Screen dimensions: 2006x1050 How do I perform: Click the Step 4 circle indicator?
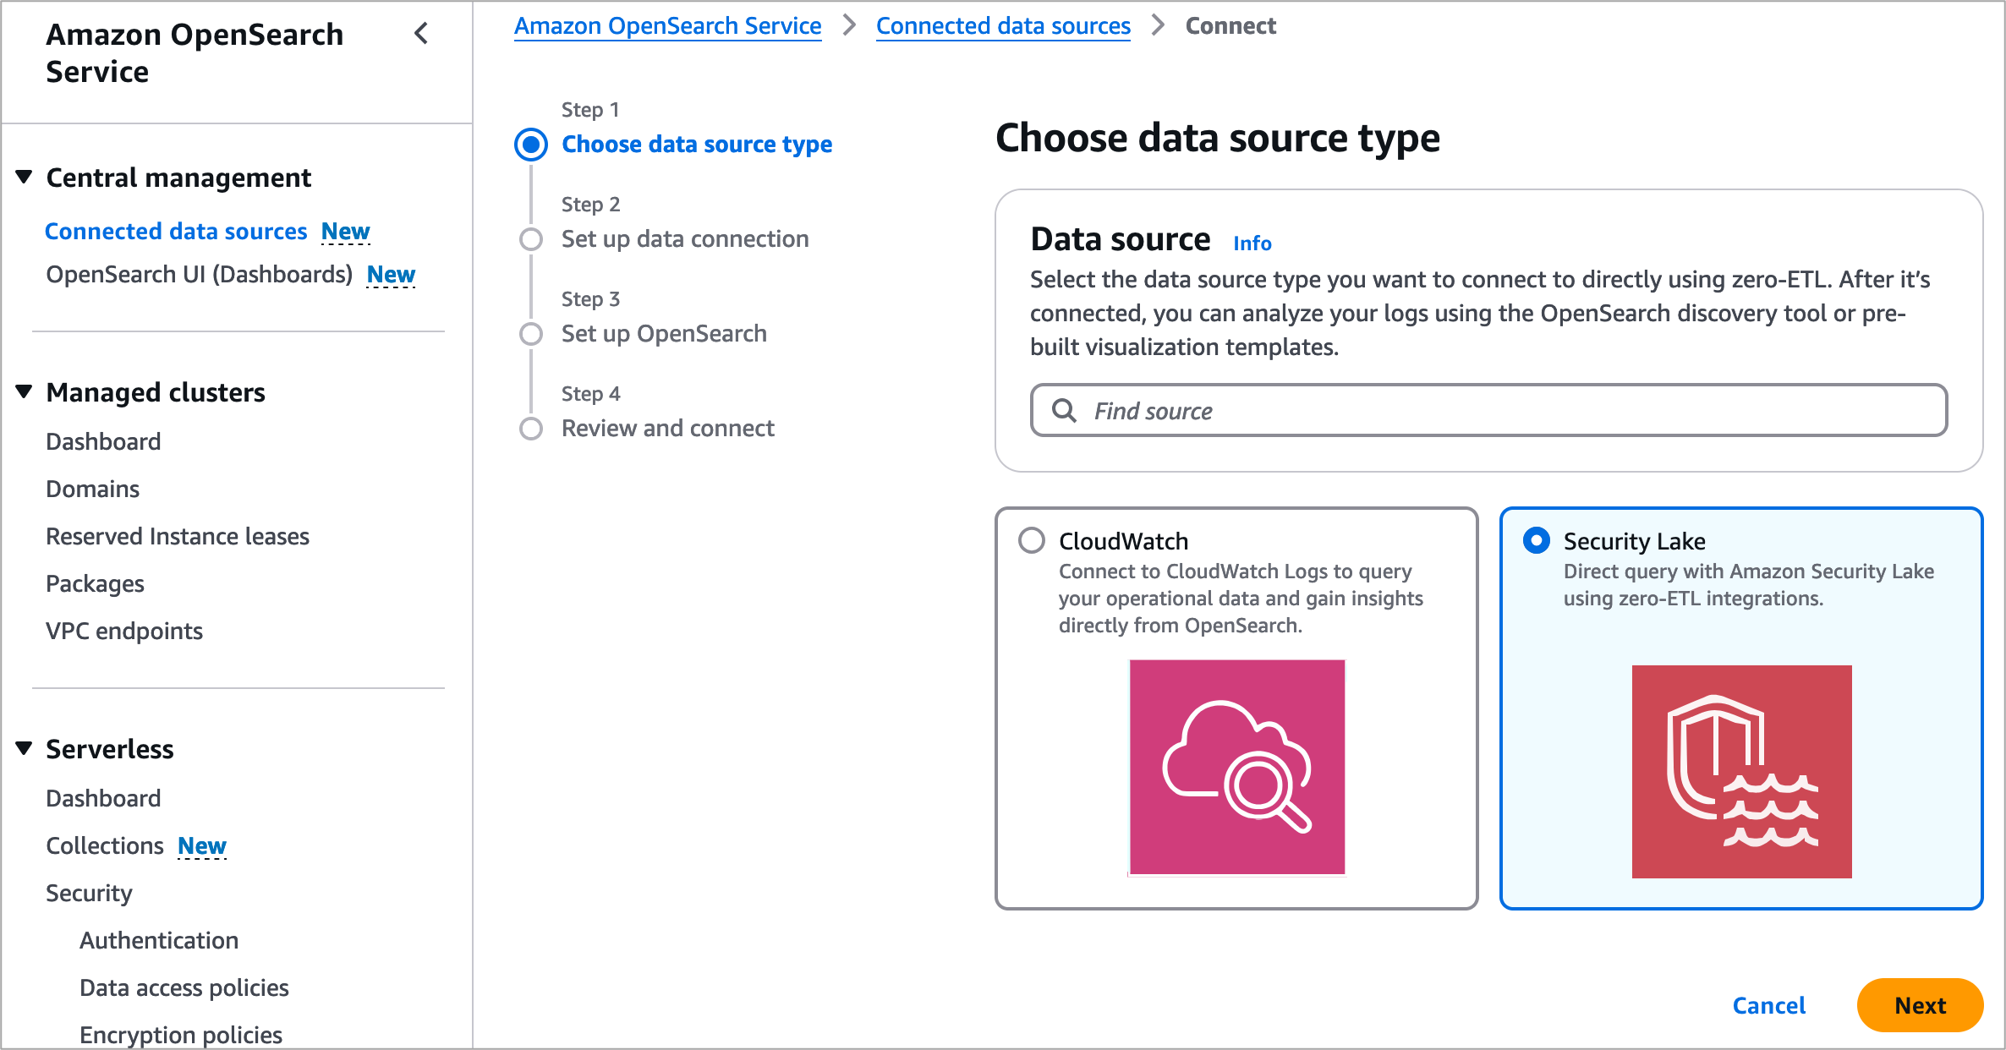click(x=531, y=429)
